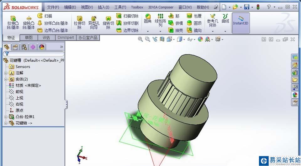
Task: Open the PropertyManager tab icon
Action: click(x=15, y=47)
